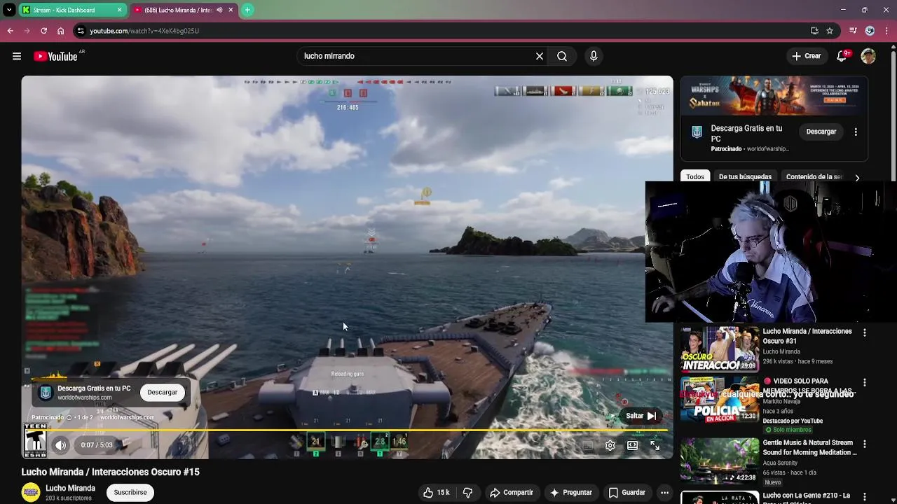Open the worldofwarships.com link beside Patrocinado
This screenshot has width=897, height=504.
(x=127, y=417)
